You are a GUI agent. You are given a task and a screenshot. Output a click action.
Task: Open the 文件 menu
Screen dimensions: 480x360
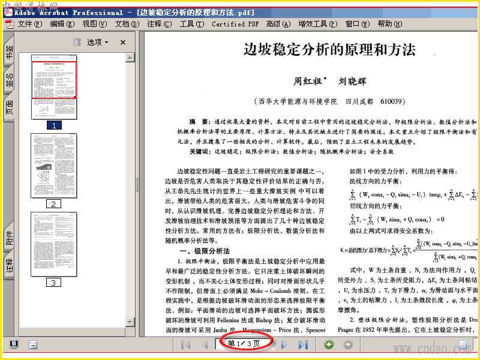tap(29, 24)
